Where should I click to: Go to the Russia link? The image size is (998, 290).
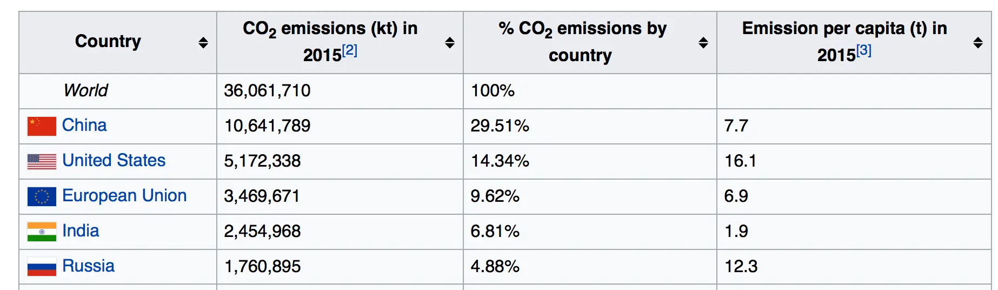coord(88,266)
